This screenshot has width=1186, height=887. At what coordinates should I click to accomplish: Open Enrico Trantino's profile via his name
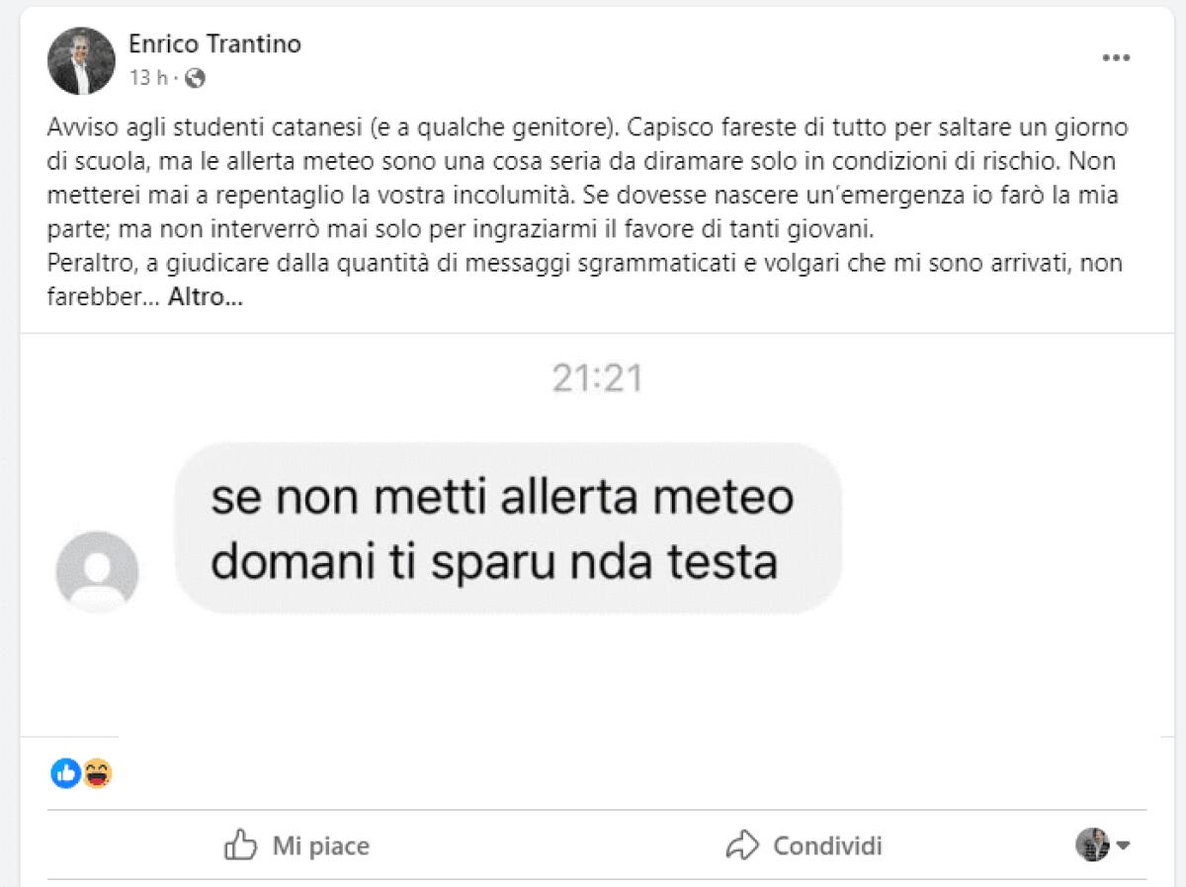pyautogui.click(x=215, y=43)
